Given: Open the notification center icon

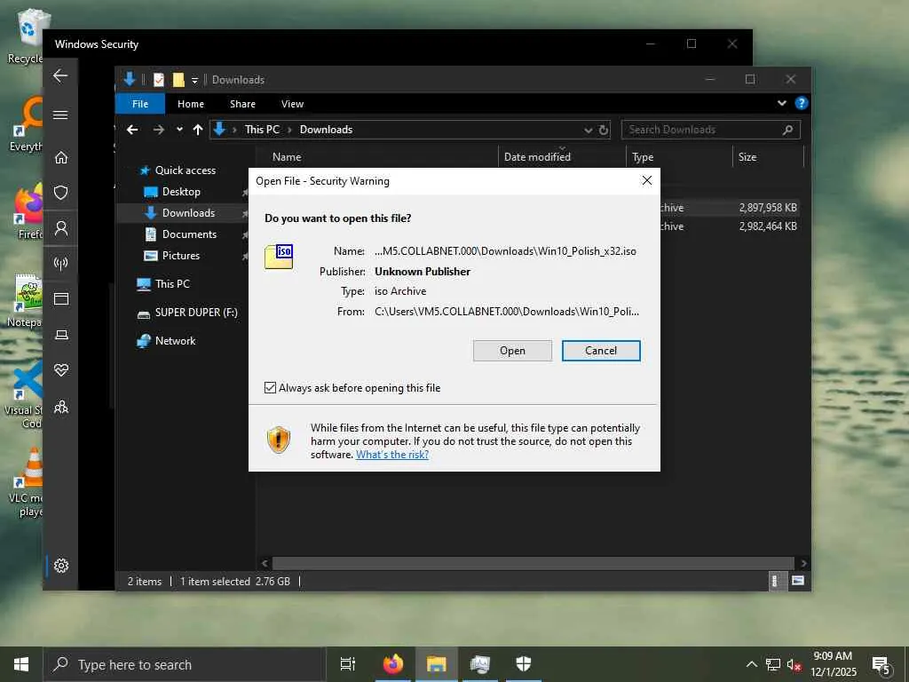Looking at the screenshot, I should pos(881,664).
